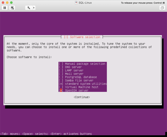Click the window view icon at top right
Image resolution: width=167 pixels, height=137 pixels.
coord(162,8)
